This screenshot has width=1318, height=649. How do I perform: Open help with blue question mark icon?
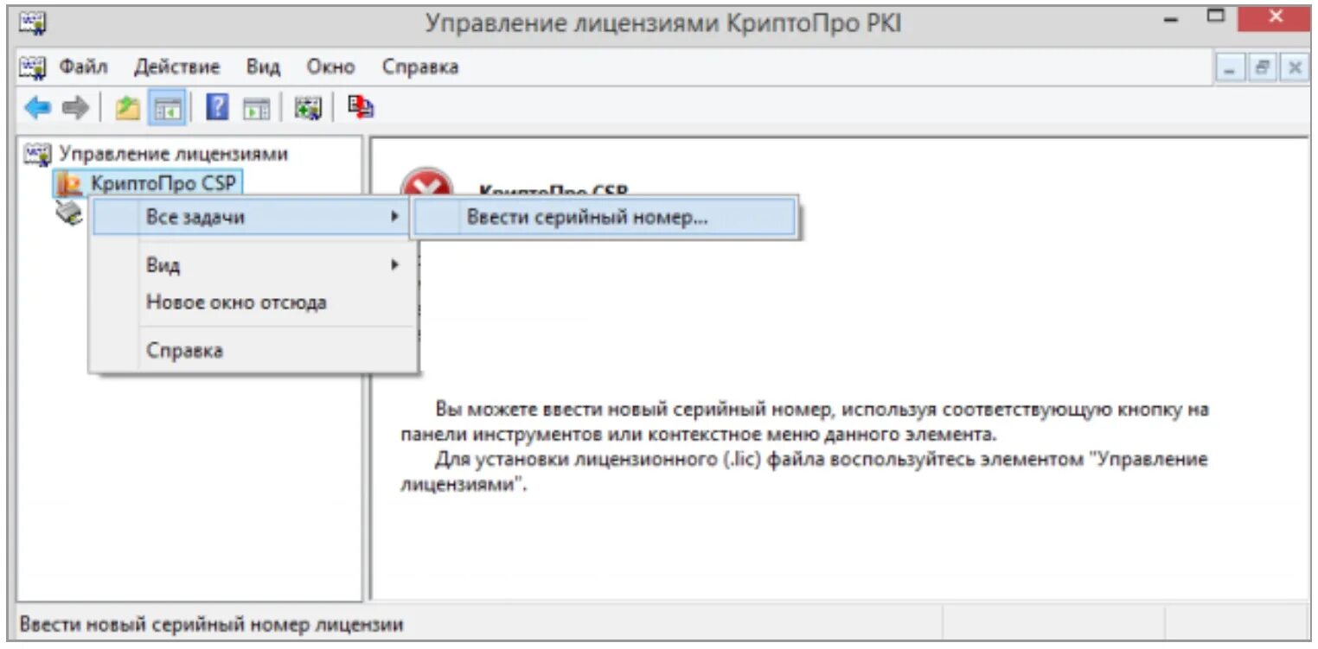pyautogui.click(x=216, y=107)
